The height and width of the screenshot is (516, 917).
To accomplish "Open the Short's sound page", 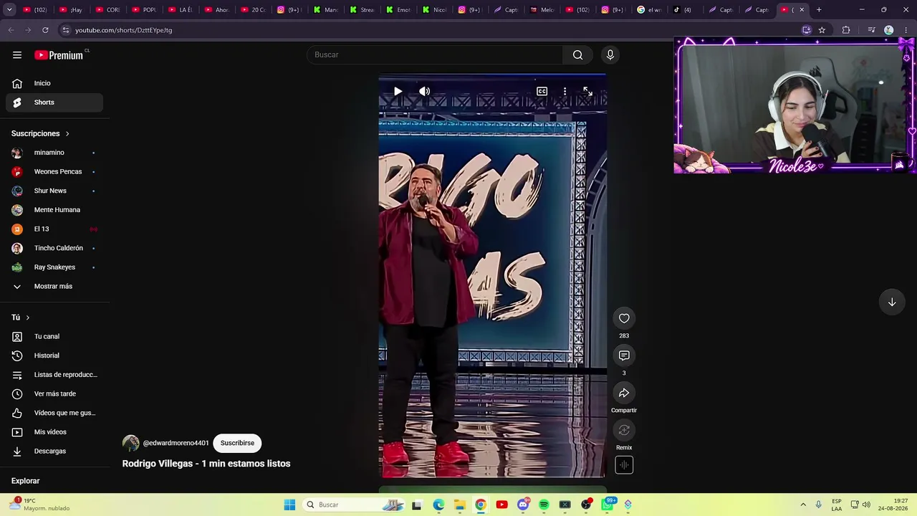I will coord(624,465).
